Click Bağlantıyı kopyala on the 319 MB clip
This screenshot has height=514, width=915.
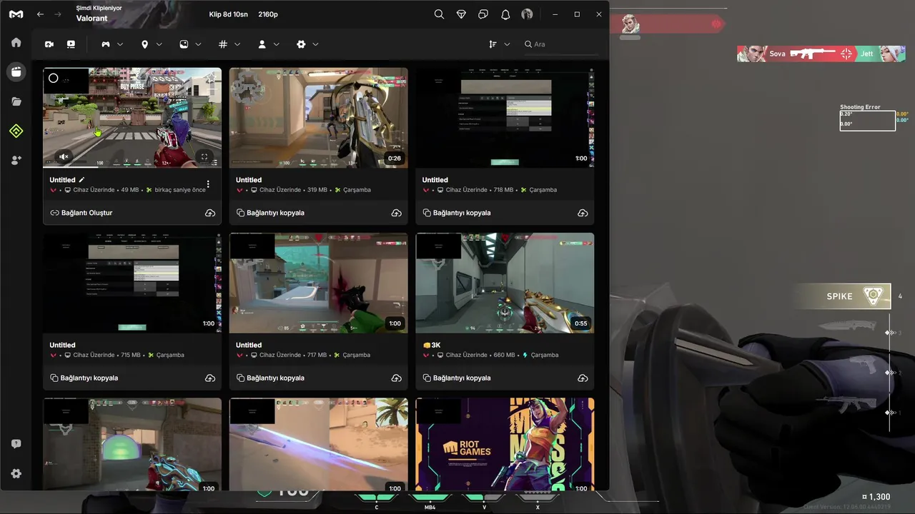coord(271,213)
